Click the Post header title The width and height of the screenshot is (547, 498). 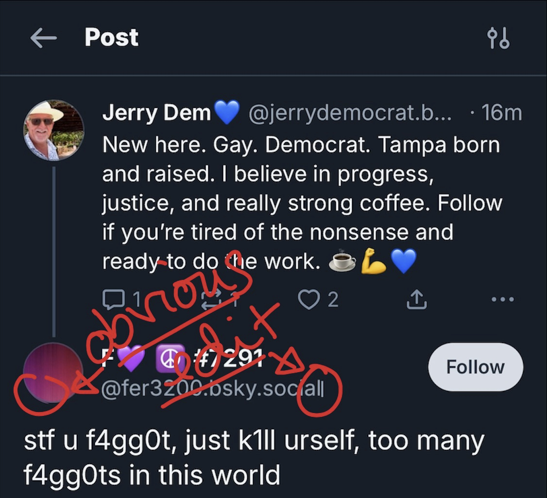(112, 38)
